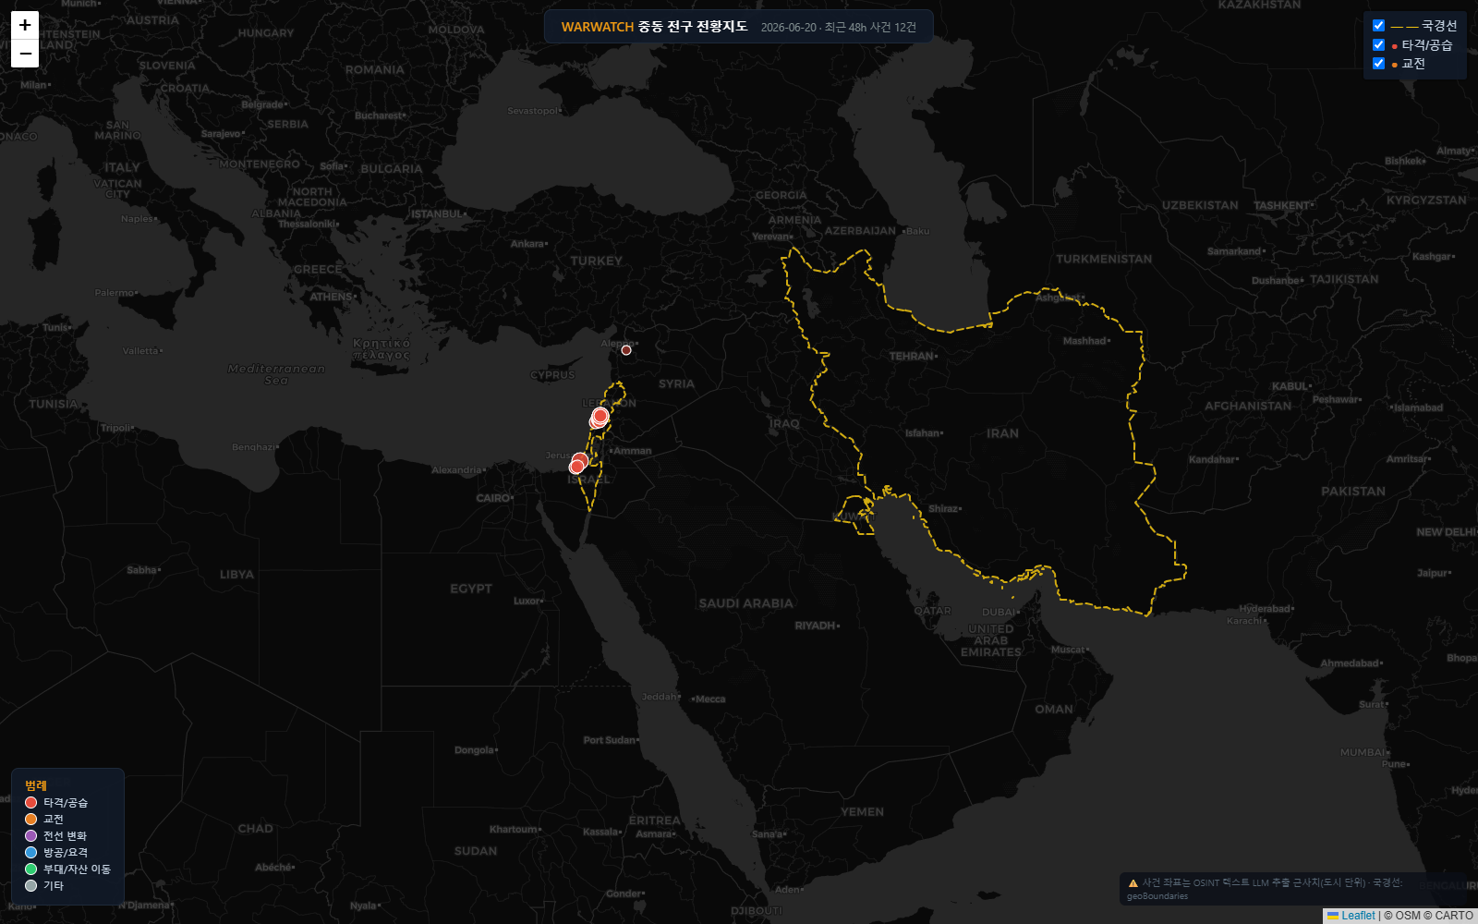
Task: Click the 범례 legend heading
Action: [36, 785]
